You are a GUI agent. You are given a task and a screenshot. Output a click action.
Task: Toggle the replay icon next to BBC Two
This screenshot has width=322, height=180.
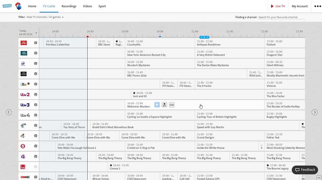pyautogui.click(x=35, y=53)
